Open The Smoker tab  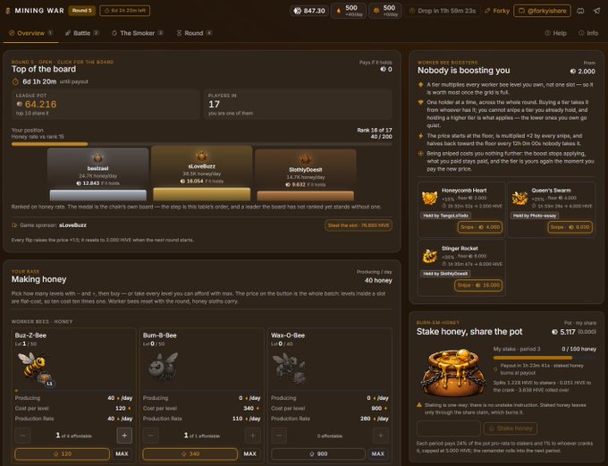[x=138, y=33]
